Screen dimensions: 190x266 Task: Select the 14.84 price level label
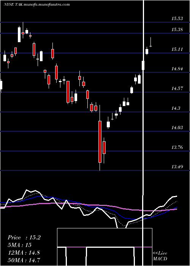point(177,69)
